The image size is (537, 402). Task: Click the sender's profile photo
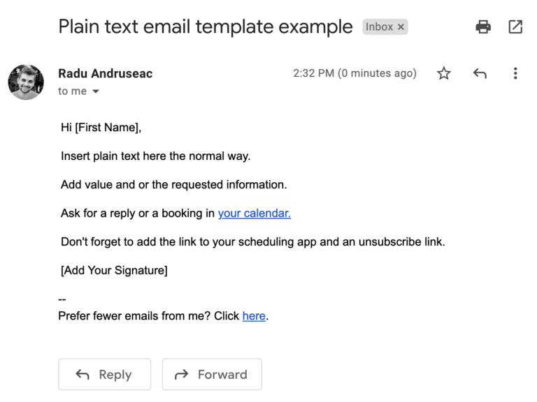26,82
